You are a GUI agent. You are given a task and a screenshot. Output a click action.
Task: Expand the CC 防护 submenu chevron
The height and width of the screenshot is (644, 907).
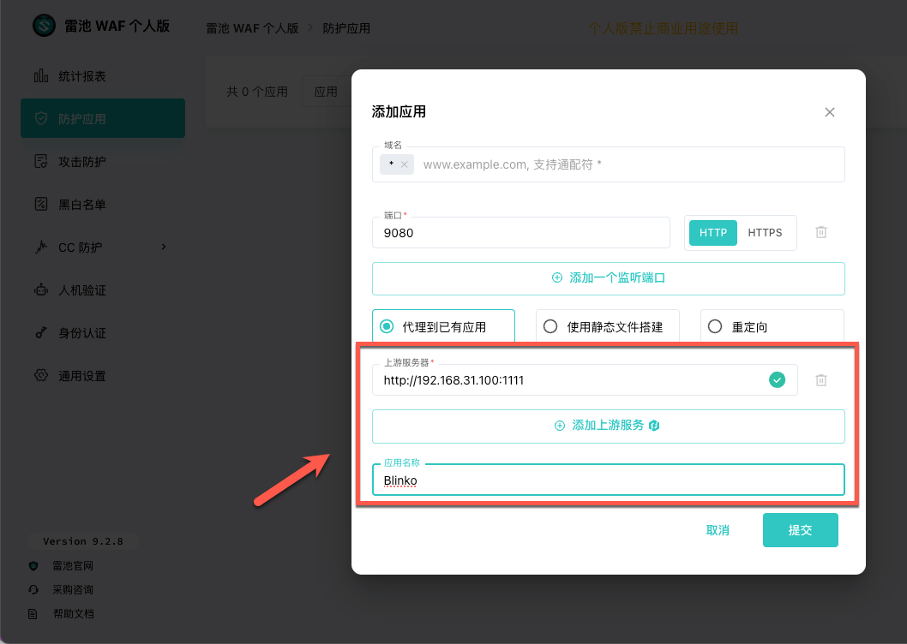[x=164, y=247]
